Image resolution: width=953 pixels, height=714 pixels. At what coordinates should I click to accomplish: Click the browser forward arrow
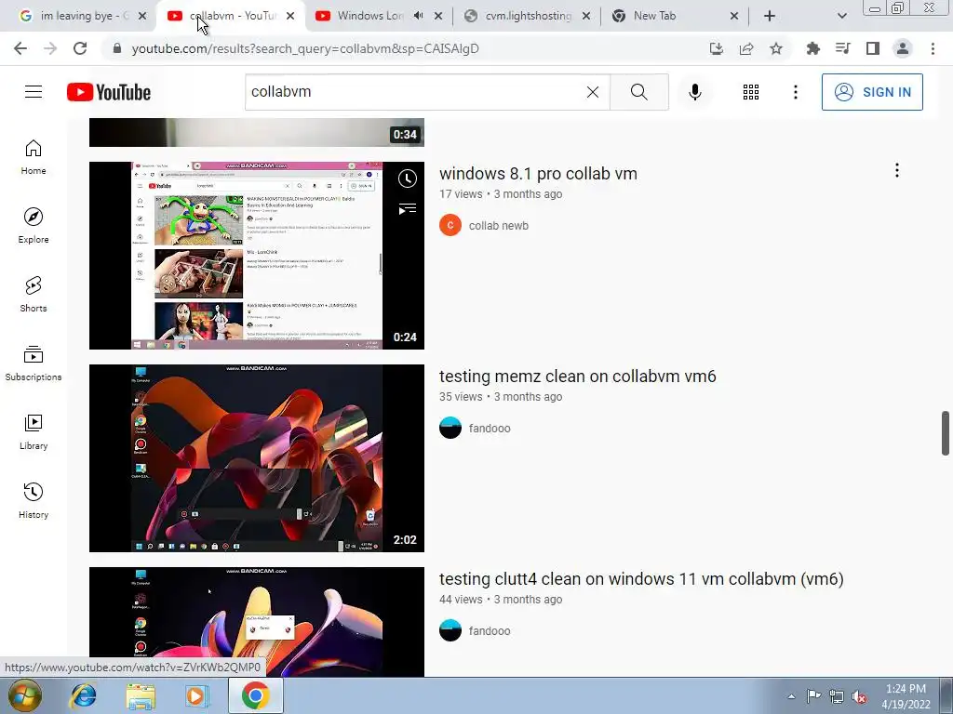[50, 48]
